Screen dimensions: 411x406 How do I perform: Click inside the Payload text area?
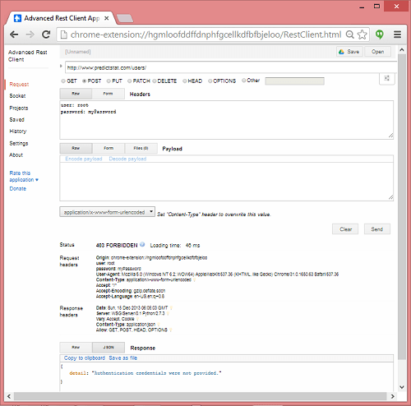pyautogui.click(x=227, y=182)
